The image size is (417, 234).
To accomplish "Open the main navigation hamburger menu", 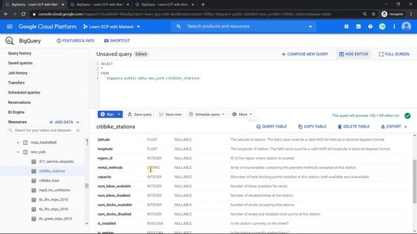I will click(10, 27).
